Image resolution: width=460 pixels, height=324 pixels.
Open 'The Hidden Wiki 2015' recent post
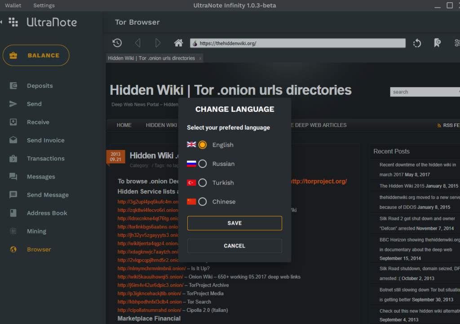click(x=402, y=186)
